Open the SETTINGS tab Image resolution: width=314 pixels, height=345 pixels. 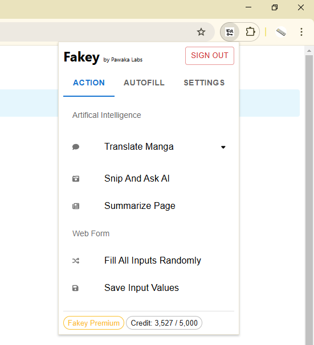point(204,83)
